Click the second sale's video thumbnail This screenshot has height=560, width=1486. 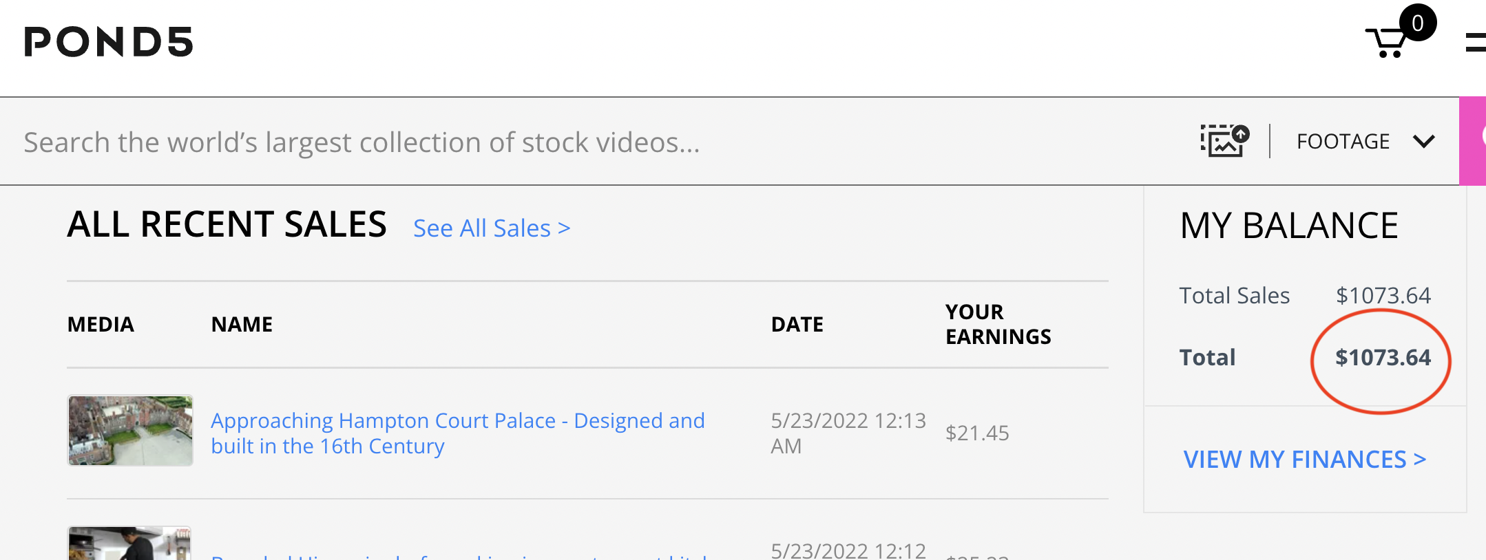click(129, 543)
